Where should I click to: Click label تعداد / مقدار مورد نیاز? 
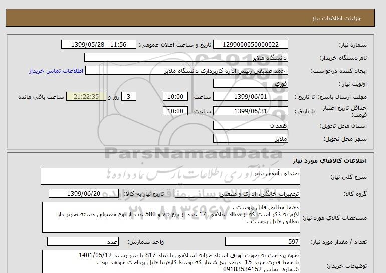(339, 242)
